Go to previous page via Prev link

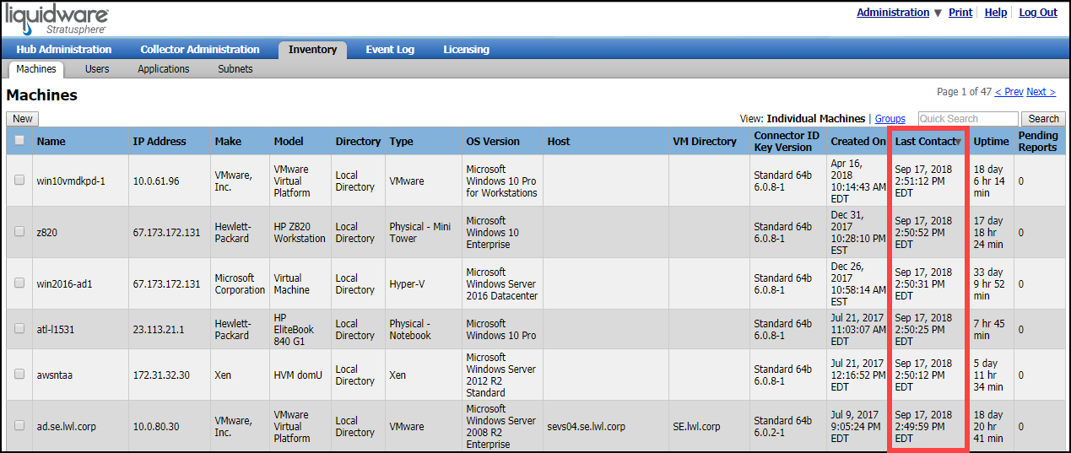tap(1009, 92)
